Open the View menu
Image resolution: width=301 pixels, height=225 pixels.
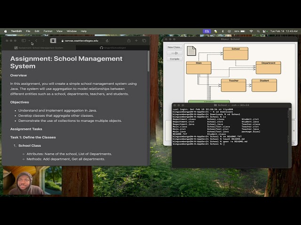[59, 31]
